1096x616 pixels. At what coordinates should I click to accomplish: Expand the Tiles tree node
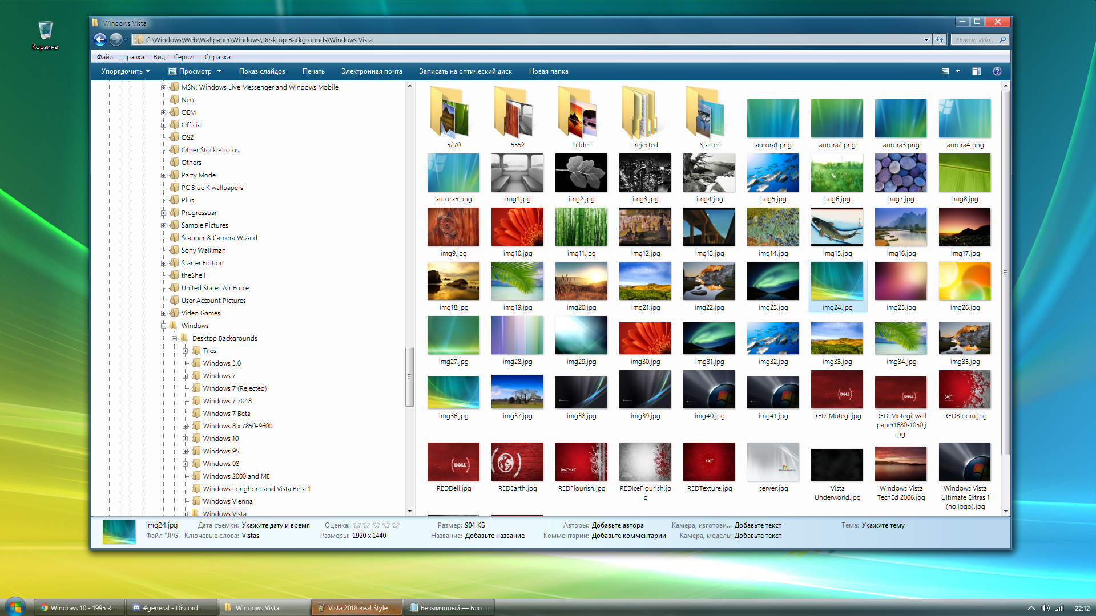(x=186, y=351)
